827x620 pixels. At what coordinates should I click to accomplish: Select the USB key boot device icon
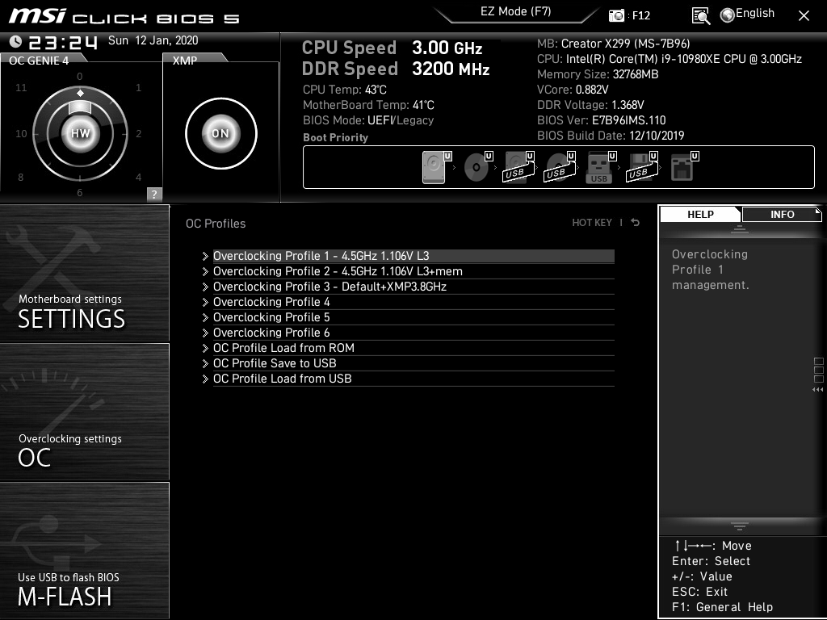[x=599, y=168]
